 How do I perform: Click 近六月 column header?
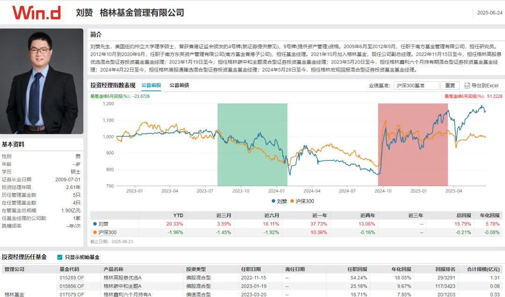coord(272,216)
